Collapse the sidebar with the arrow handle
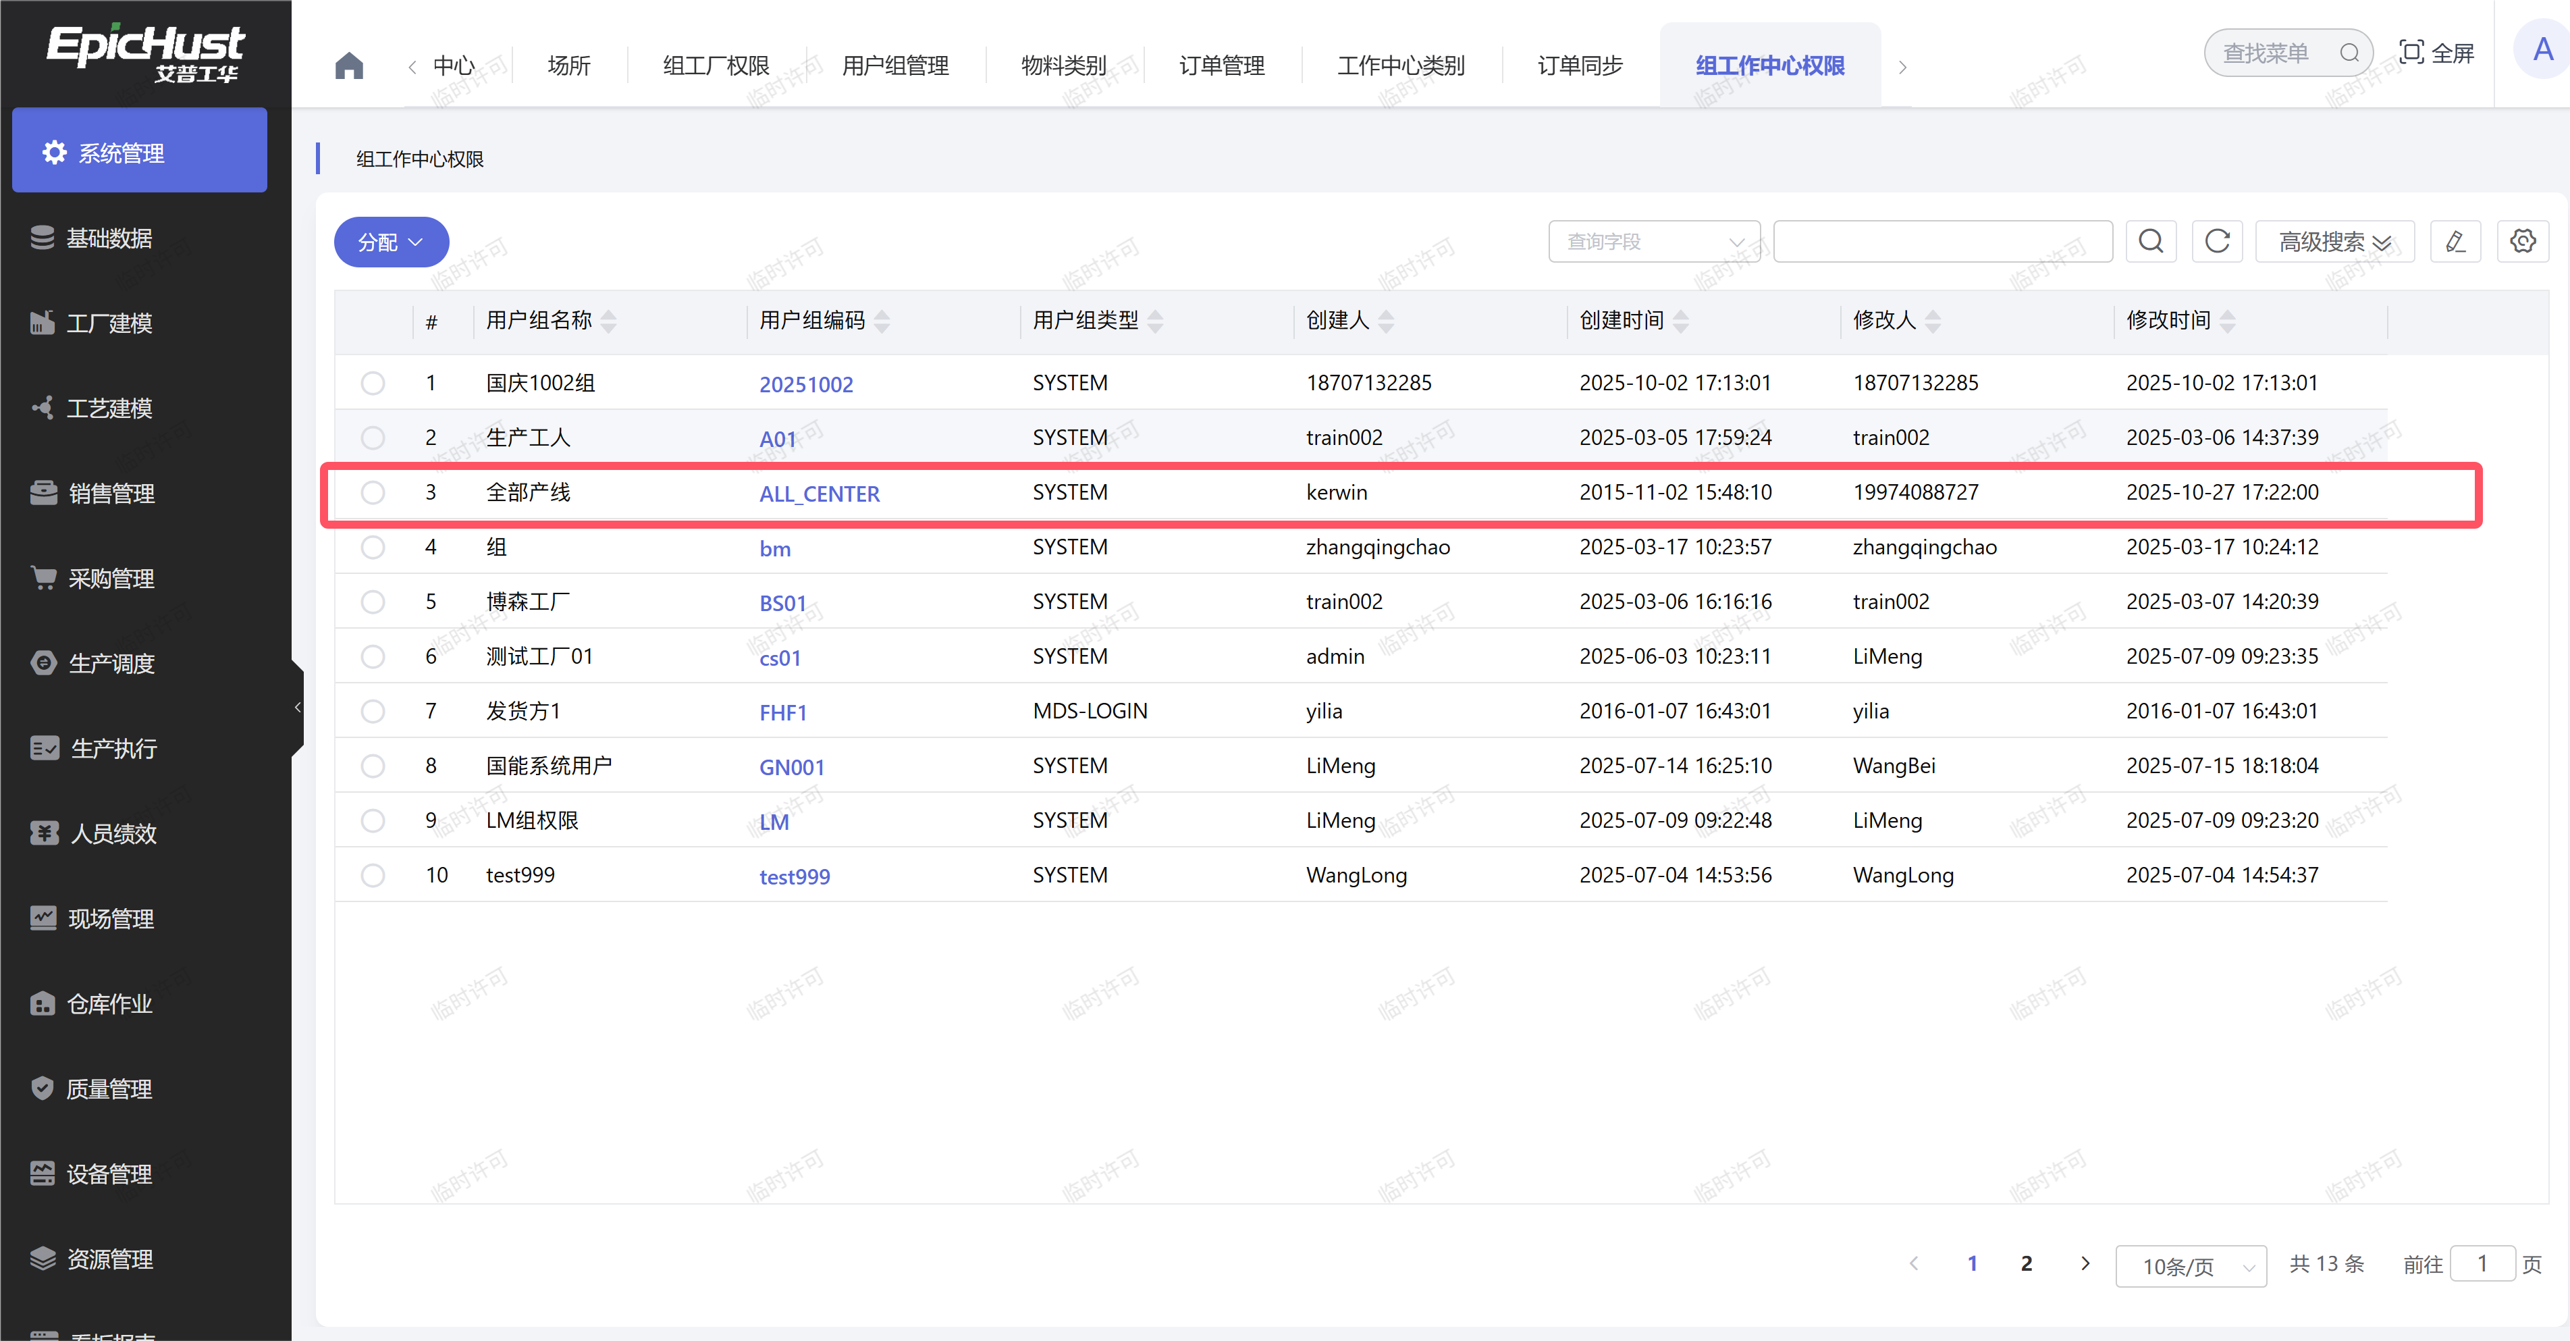The width and height of the screenshot is (2570, 1341). tap(297, 708)
